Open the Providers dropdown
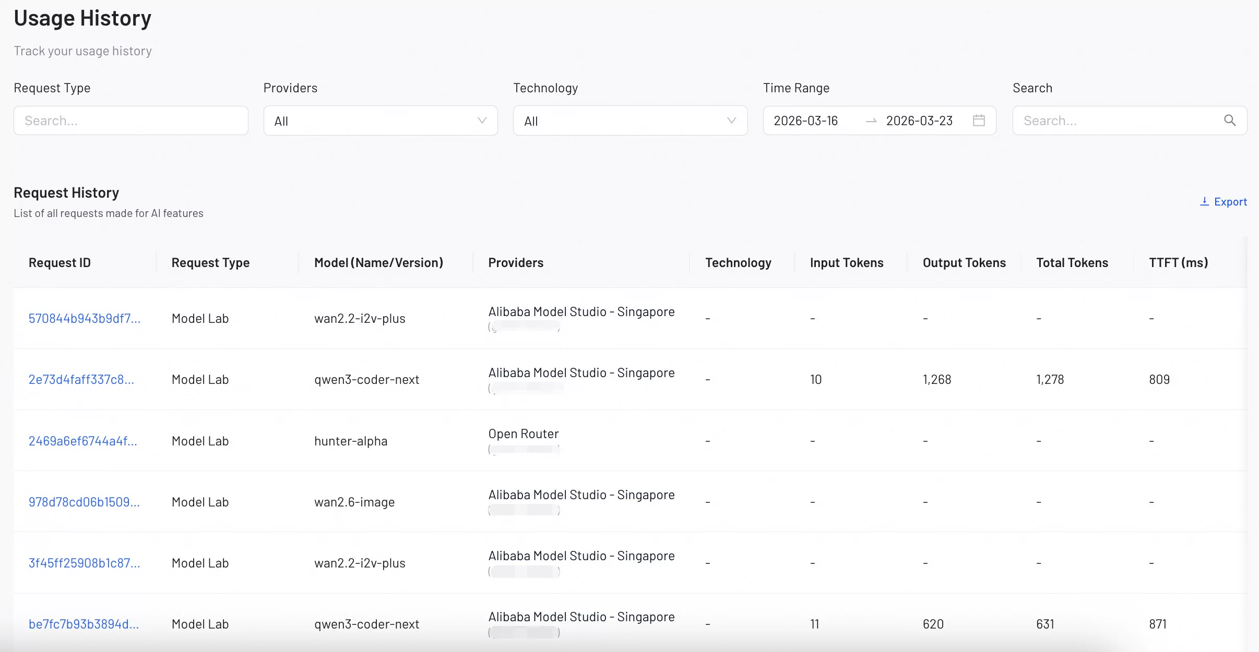 381,120
